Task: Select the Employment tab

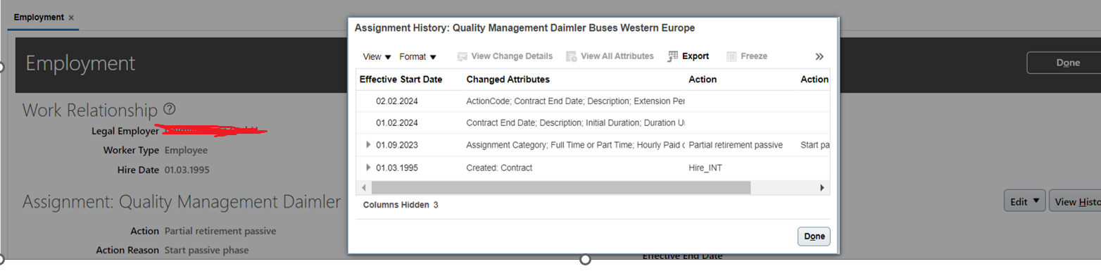Action: (39, 18)
